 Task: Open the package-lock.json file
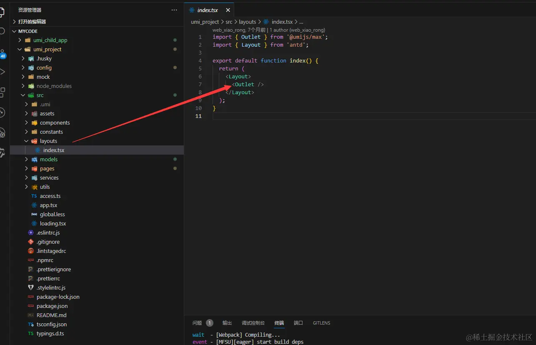point(97,297)
